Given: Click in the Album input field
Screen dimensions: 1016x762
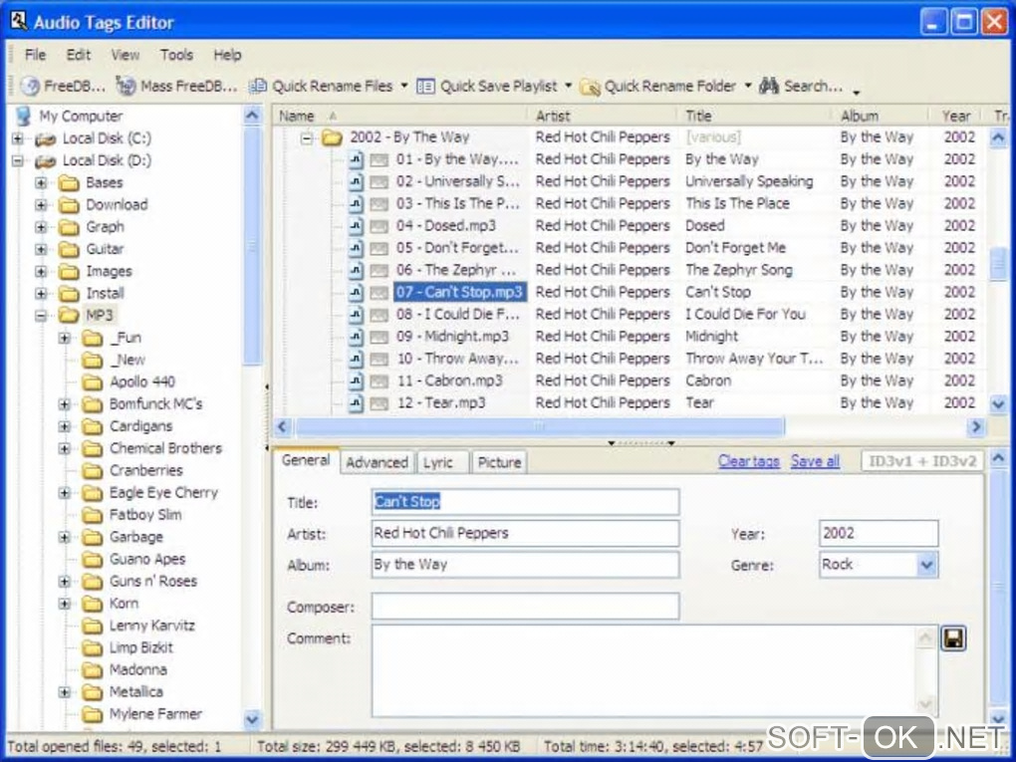Looking at the screenshot, I should (x=525, y=565).
